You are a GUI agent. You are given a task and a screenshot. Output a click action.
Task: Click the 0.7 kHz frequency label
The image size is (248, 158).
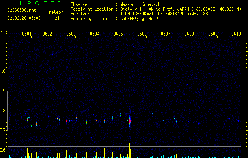click(3, 130)
